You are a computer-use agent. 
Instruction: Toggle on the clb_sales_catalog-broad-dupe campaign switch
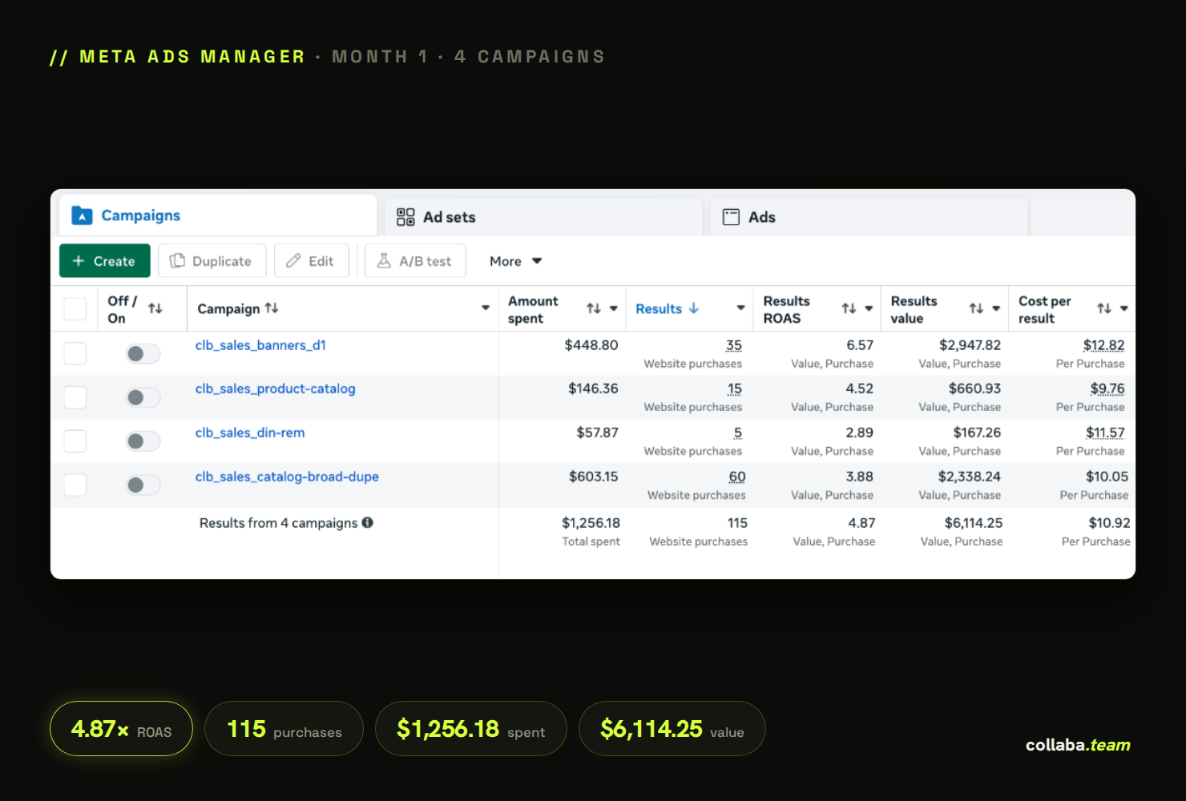tap(143, 485)
